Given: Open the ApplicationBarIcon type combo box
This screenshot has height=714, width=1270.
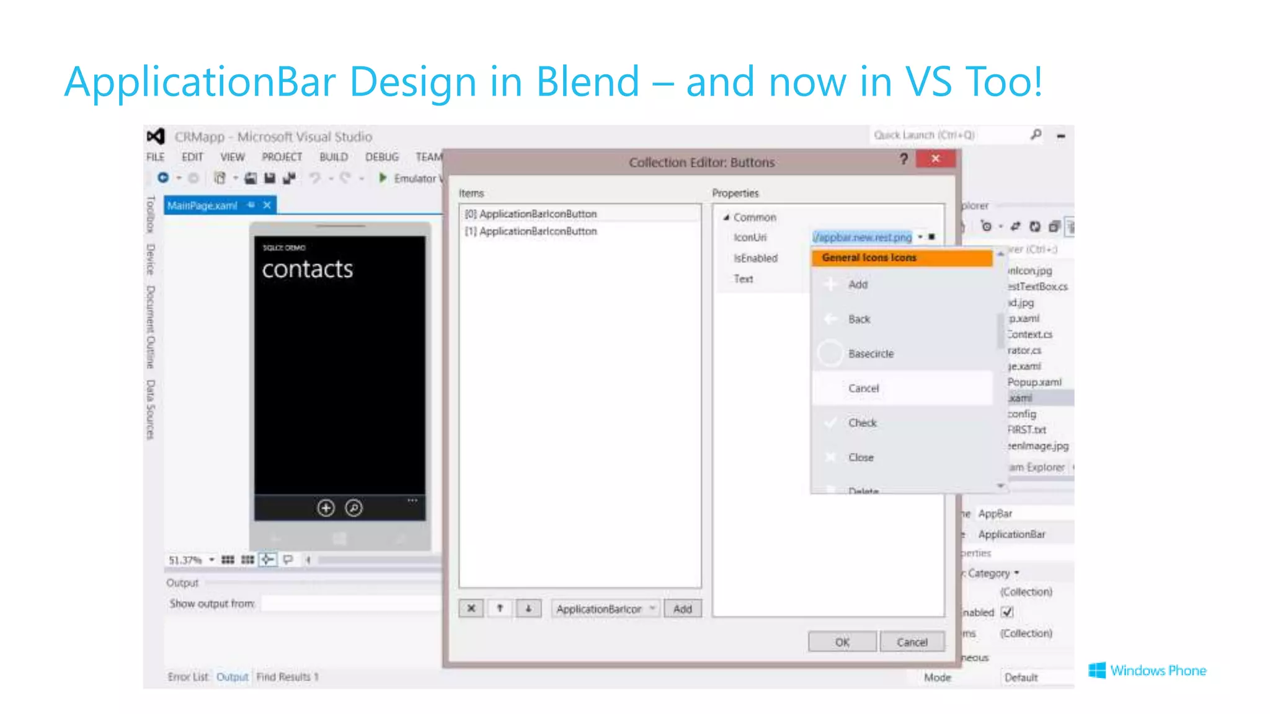Looking at the screenshot, I should tap(605, 609).
